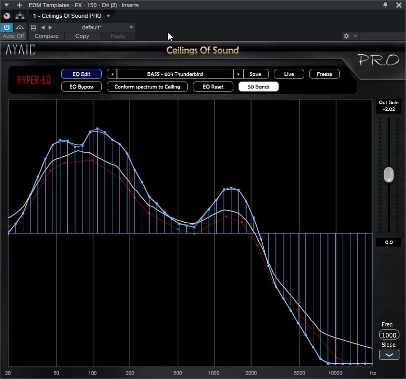The width and height of the screenshot is (406, 379).
Task: Toggle the Freeze button
Action: coord(324,74)
